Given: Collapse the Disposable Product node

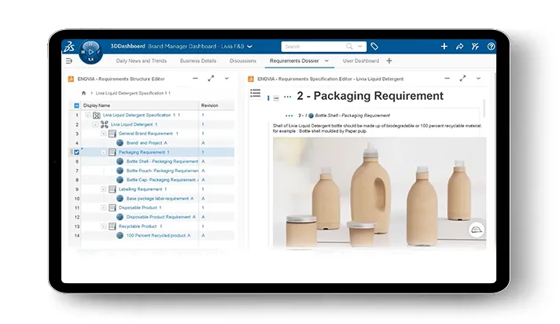Looking at the screenshot, I should click(x=104, y=208).
